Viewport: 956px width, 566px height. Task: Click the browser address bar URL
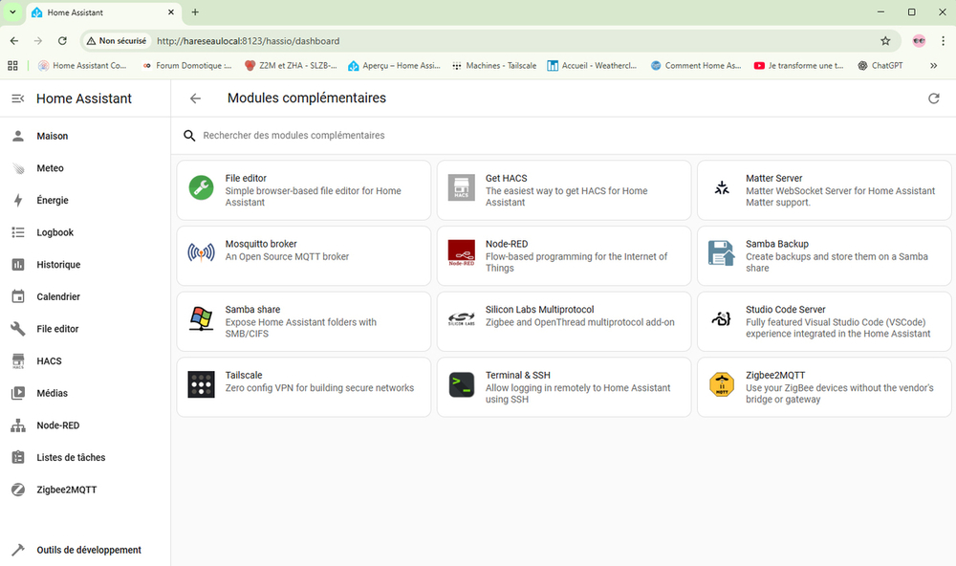point(249,41)
